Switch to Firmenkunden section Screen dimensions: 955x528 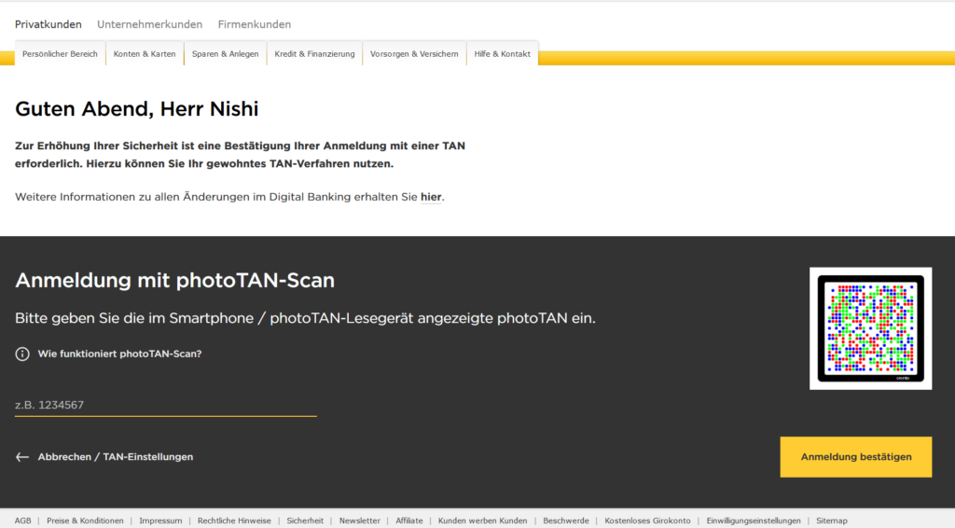point(255,24)
